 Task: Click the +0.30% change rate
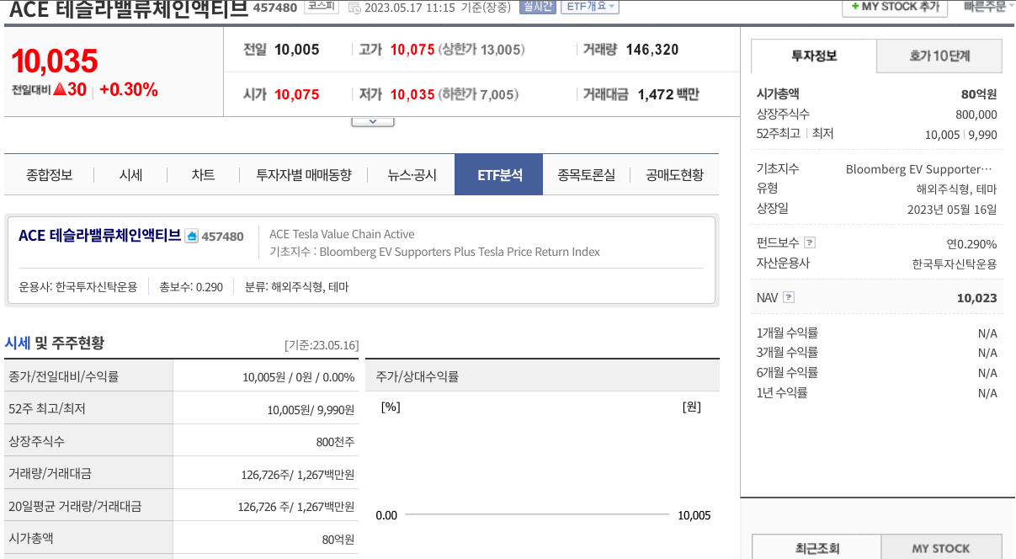[x=129, y=89]
